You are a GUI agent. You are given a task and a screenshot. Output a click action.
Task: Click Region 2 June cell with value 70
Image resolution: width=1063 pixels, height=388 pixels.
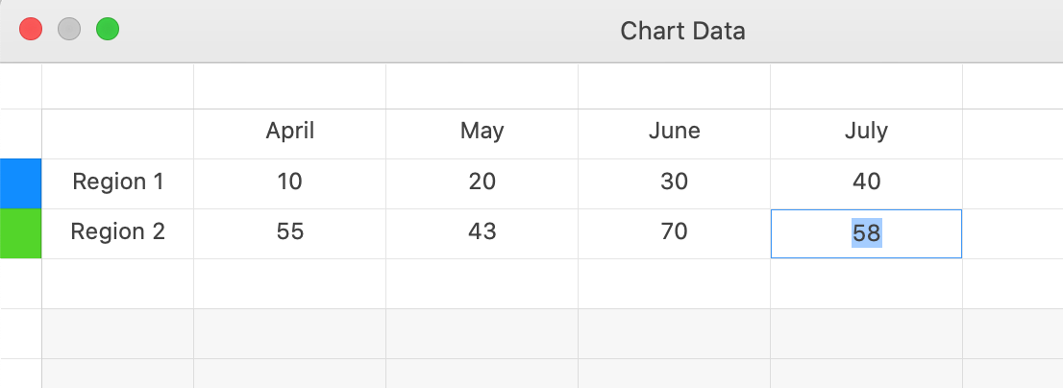674,231
